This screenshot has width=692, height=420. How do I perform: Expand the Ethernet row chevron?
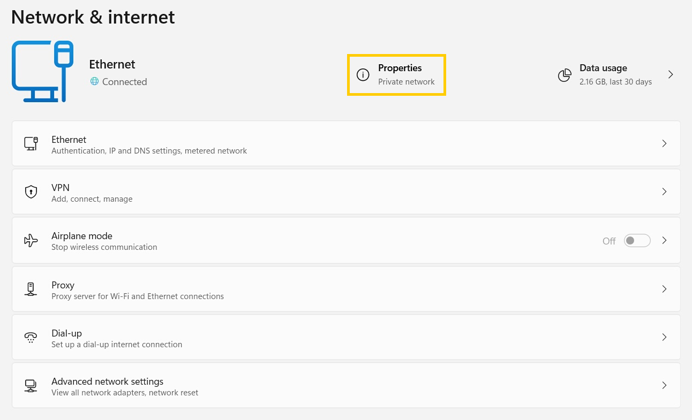click(x=664, y=143)
